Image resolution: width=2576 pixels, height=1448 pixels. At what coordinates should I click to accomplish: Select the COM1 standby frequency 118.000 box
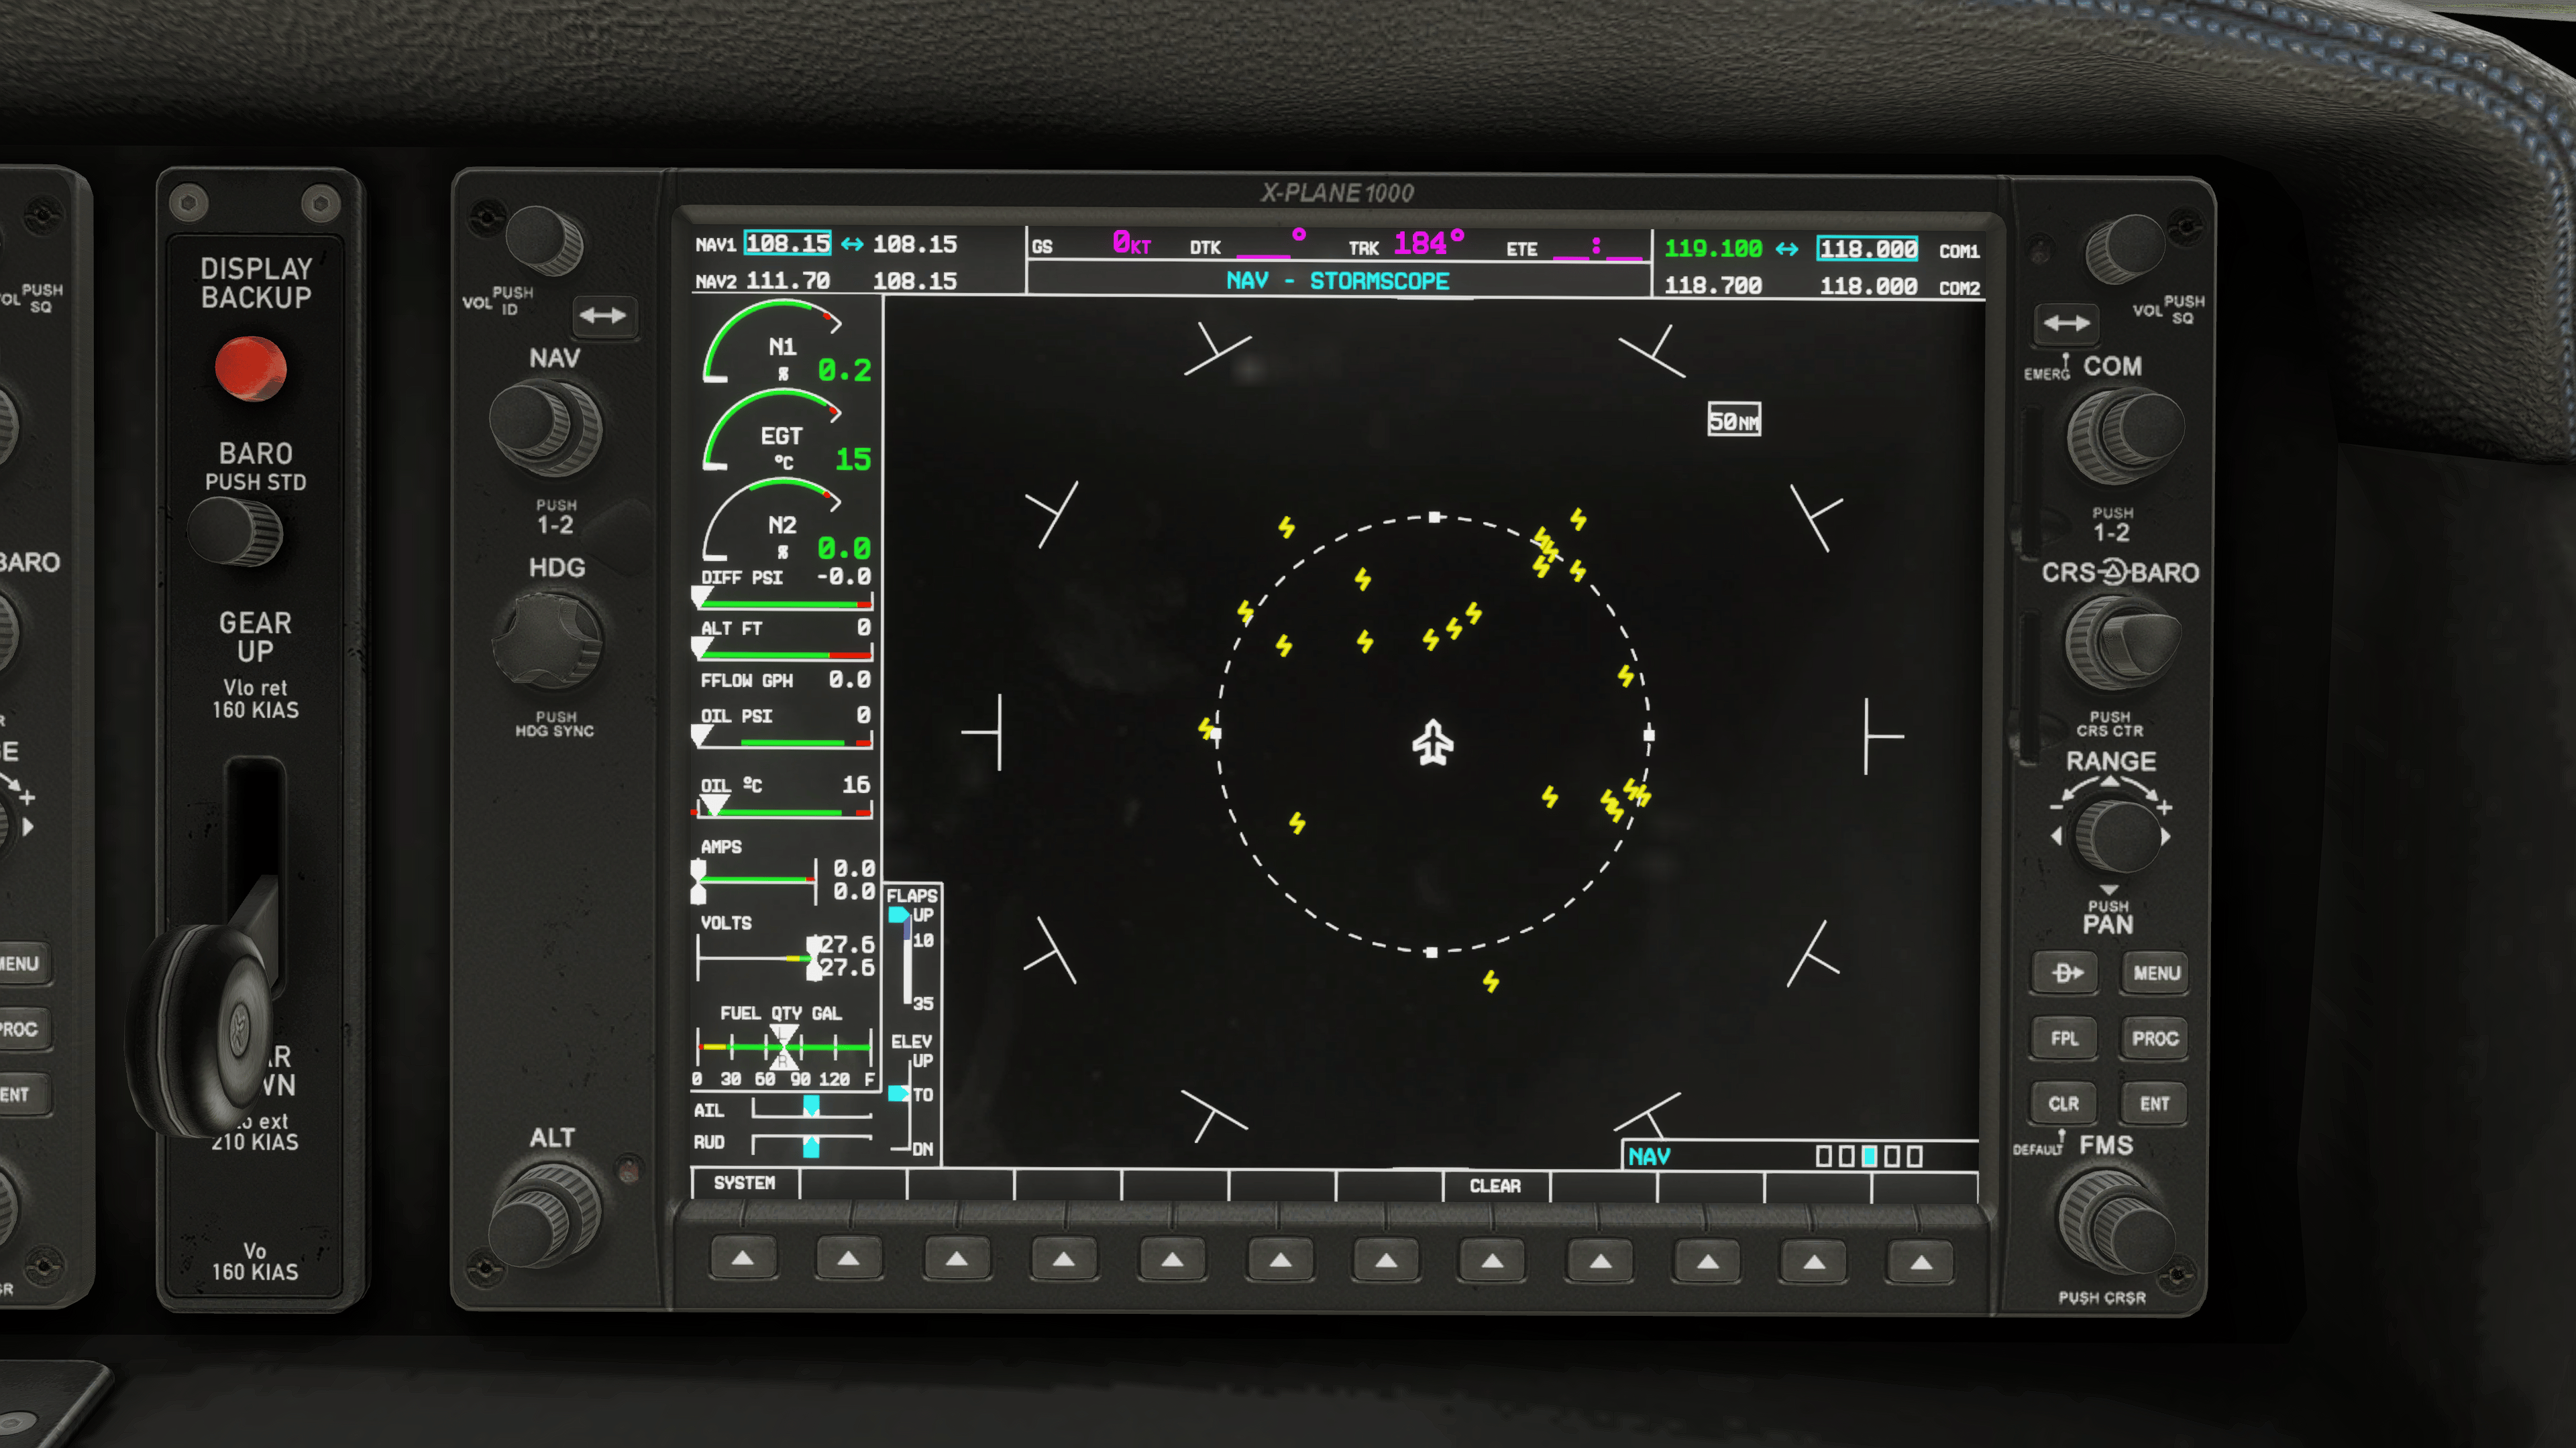tap(1867, 249)
